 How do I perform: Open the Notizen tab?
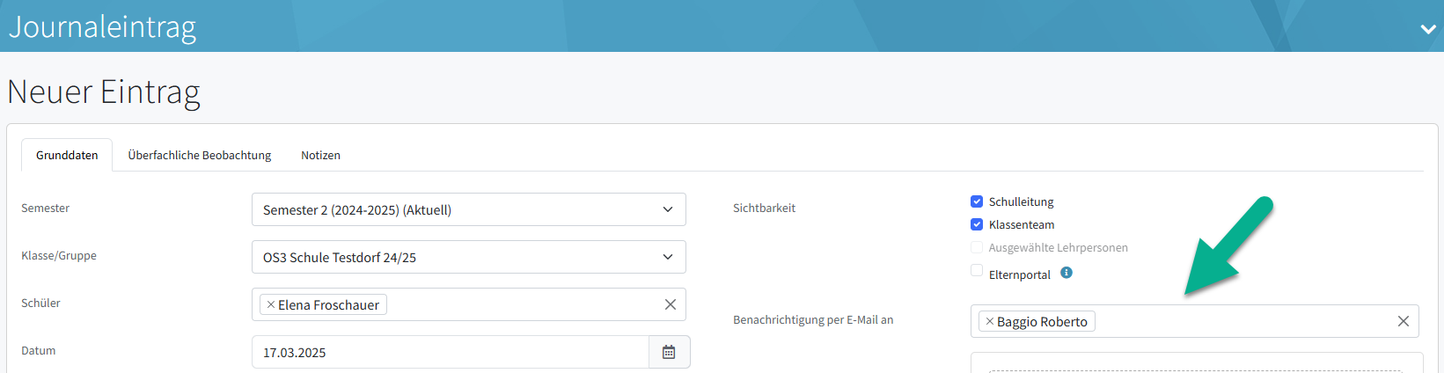[x=320, y=155]
